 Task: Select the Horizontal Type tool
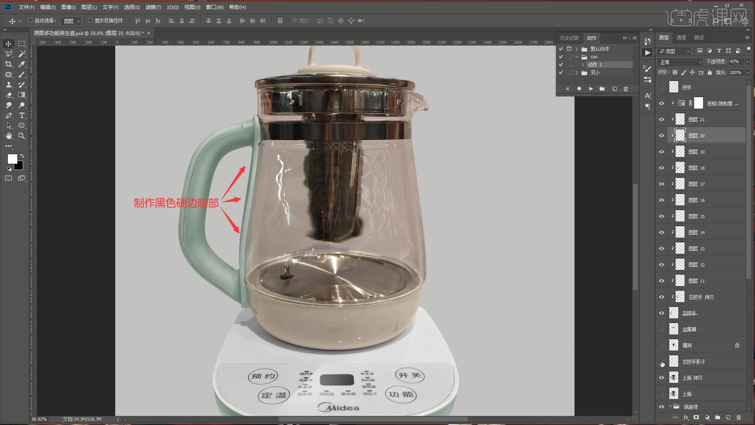click(22, 115)
